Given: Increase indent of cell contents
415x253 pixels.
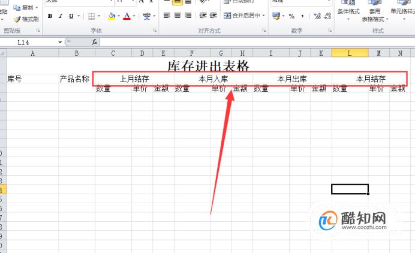Looking at the screenshot, I should 213,16.
